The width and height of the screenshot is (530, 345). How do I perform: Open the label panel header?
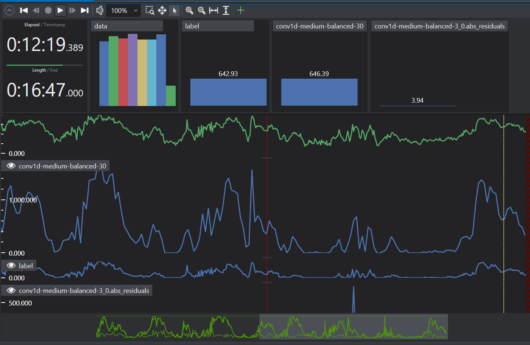pyautogui.click(x=218, y=26)
